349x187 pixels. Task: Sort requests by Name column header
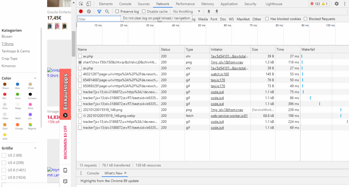[118, 49]
